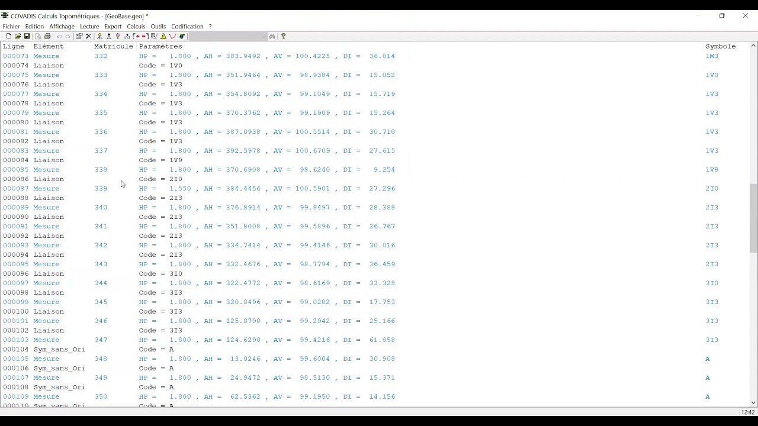This screenshot has height=426, width=758.
Task: Click the Ligne column header
Action: pos(14,46)
